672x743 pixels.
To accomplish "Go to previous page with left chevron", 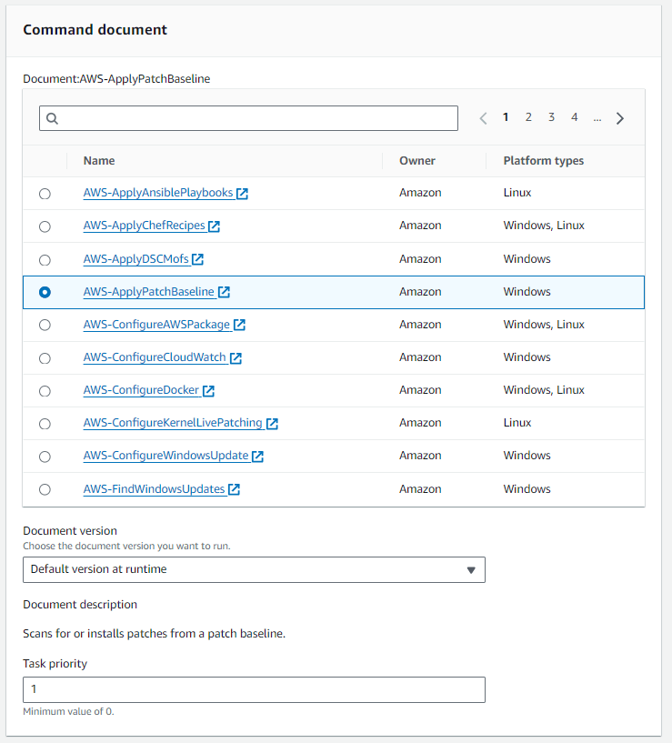I will 483,118.
